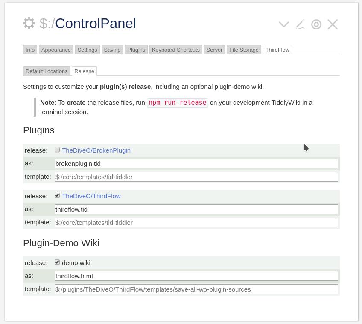Viewport: 362px width, 324px height.
Task: Follow the TheDiveO/BrokenPlugin link
Action: 96,150
